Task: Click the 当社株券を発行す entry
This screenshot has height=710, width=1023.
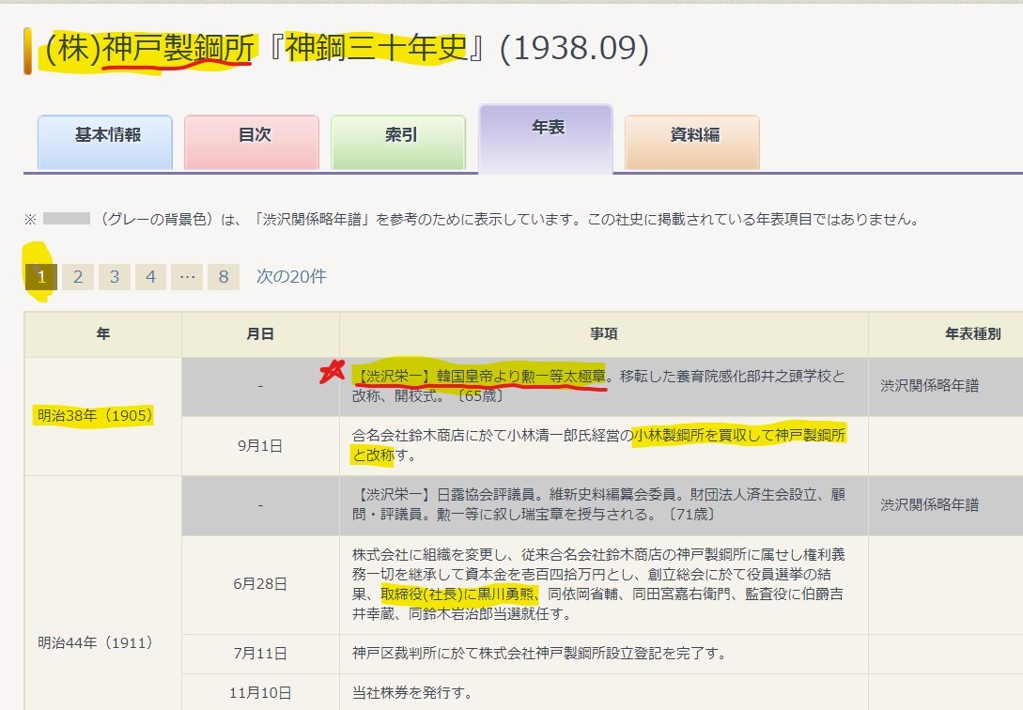Action: click(x=411, y=692)
